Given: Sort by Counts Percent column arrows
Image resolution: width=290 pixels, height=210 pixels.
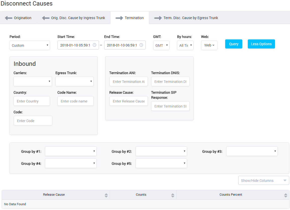Looking at the screenshot, I should 286,195.
